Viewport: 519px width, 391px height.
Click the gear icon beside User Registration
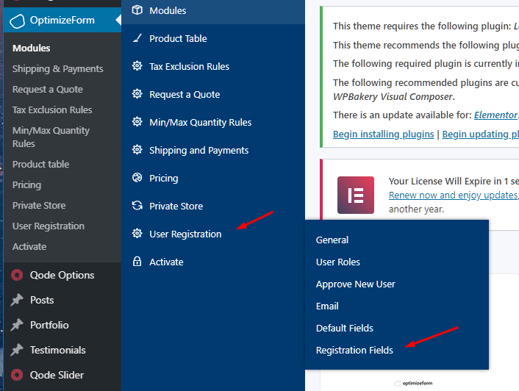[x=137, y=234]
